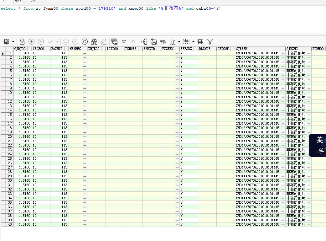326x241 pixels.
Task: Click the table grid icon beside the filter
Action: point(201,41)
